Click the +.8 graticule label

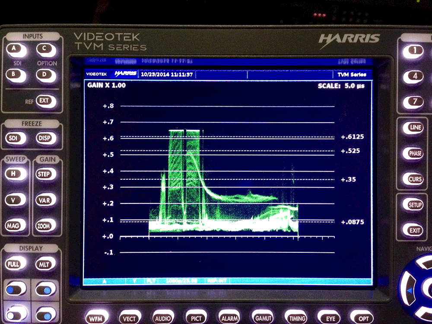[108, 106]
